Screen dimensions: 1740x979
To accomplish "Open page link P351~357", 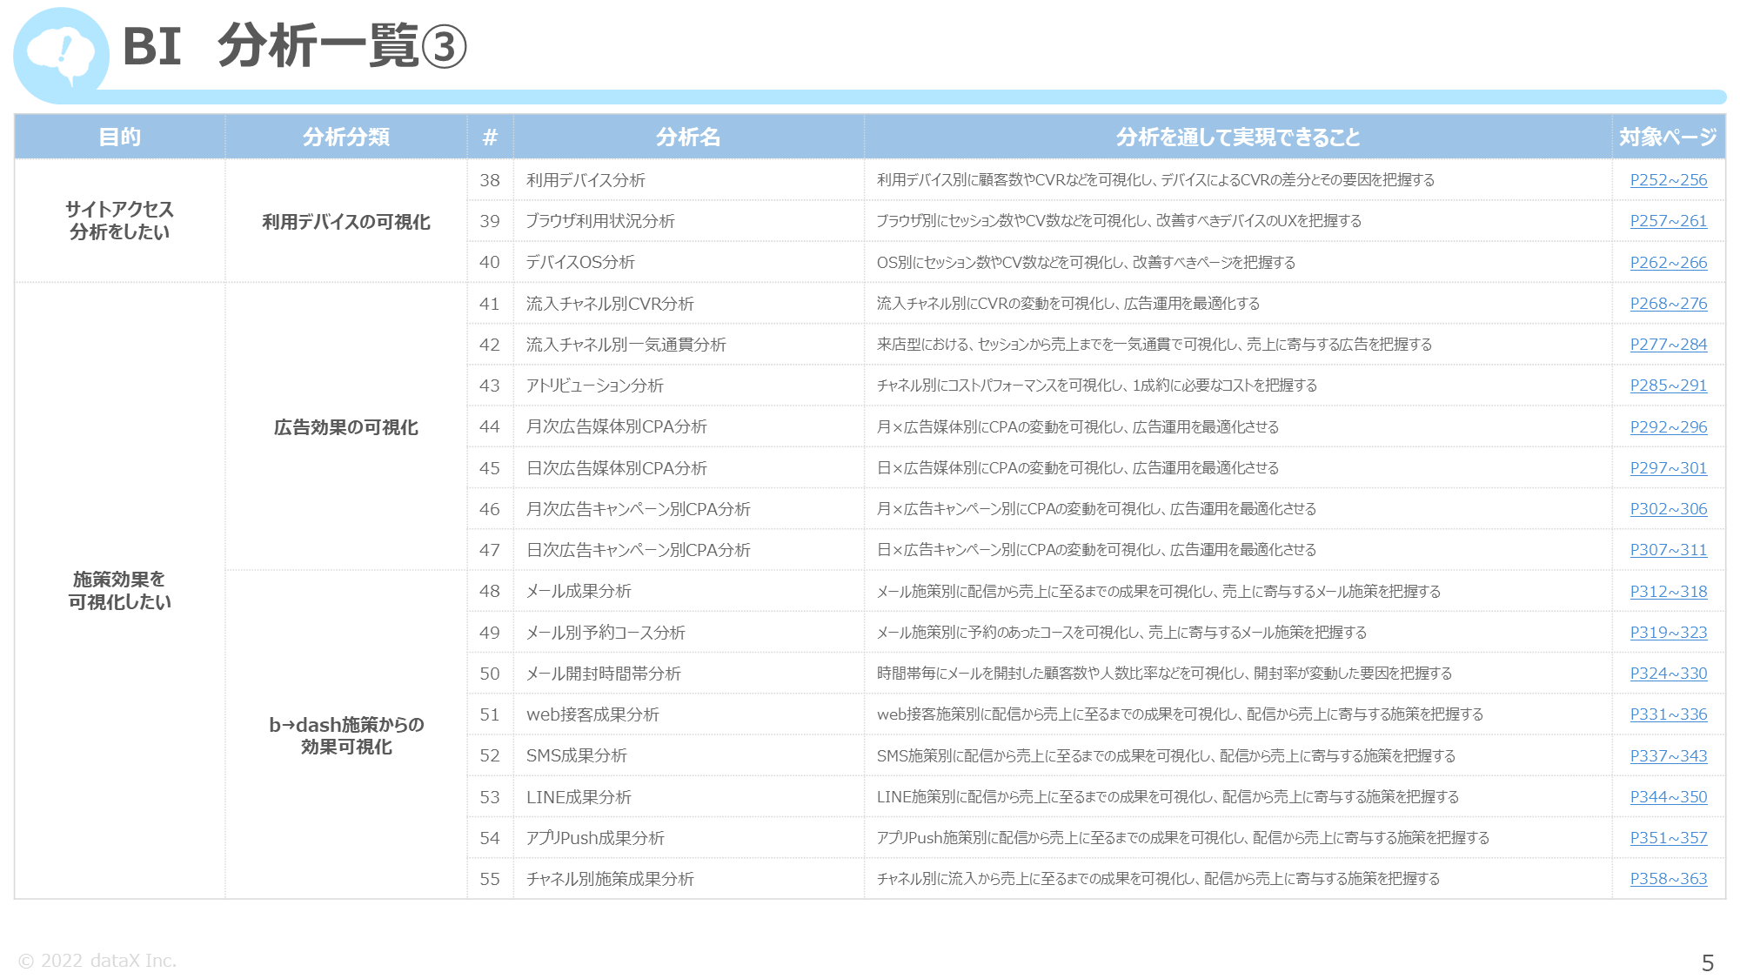I will (x=1668, y=838).
